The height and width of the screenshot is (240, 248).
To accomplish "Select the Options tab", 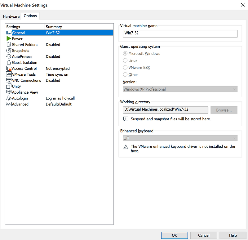I will 30,16.
